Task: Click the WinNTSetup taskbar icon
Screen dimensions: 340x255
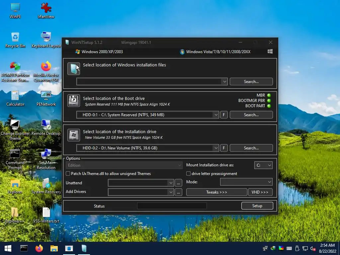Action: coord(84,248)
